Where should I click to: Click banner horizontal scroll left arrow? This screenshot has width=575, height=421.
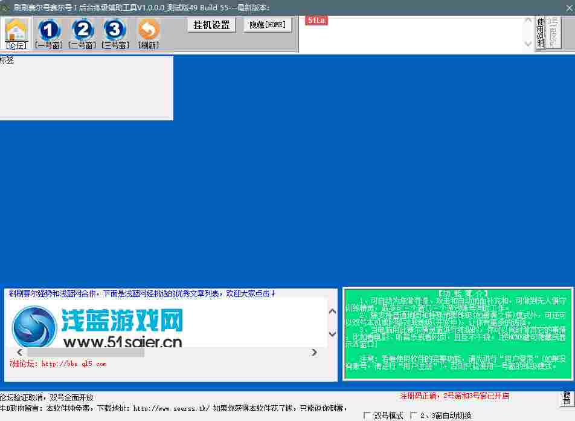(20, 352)
